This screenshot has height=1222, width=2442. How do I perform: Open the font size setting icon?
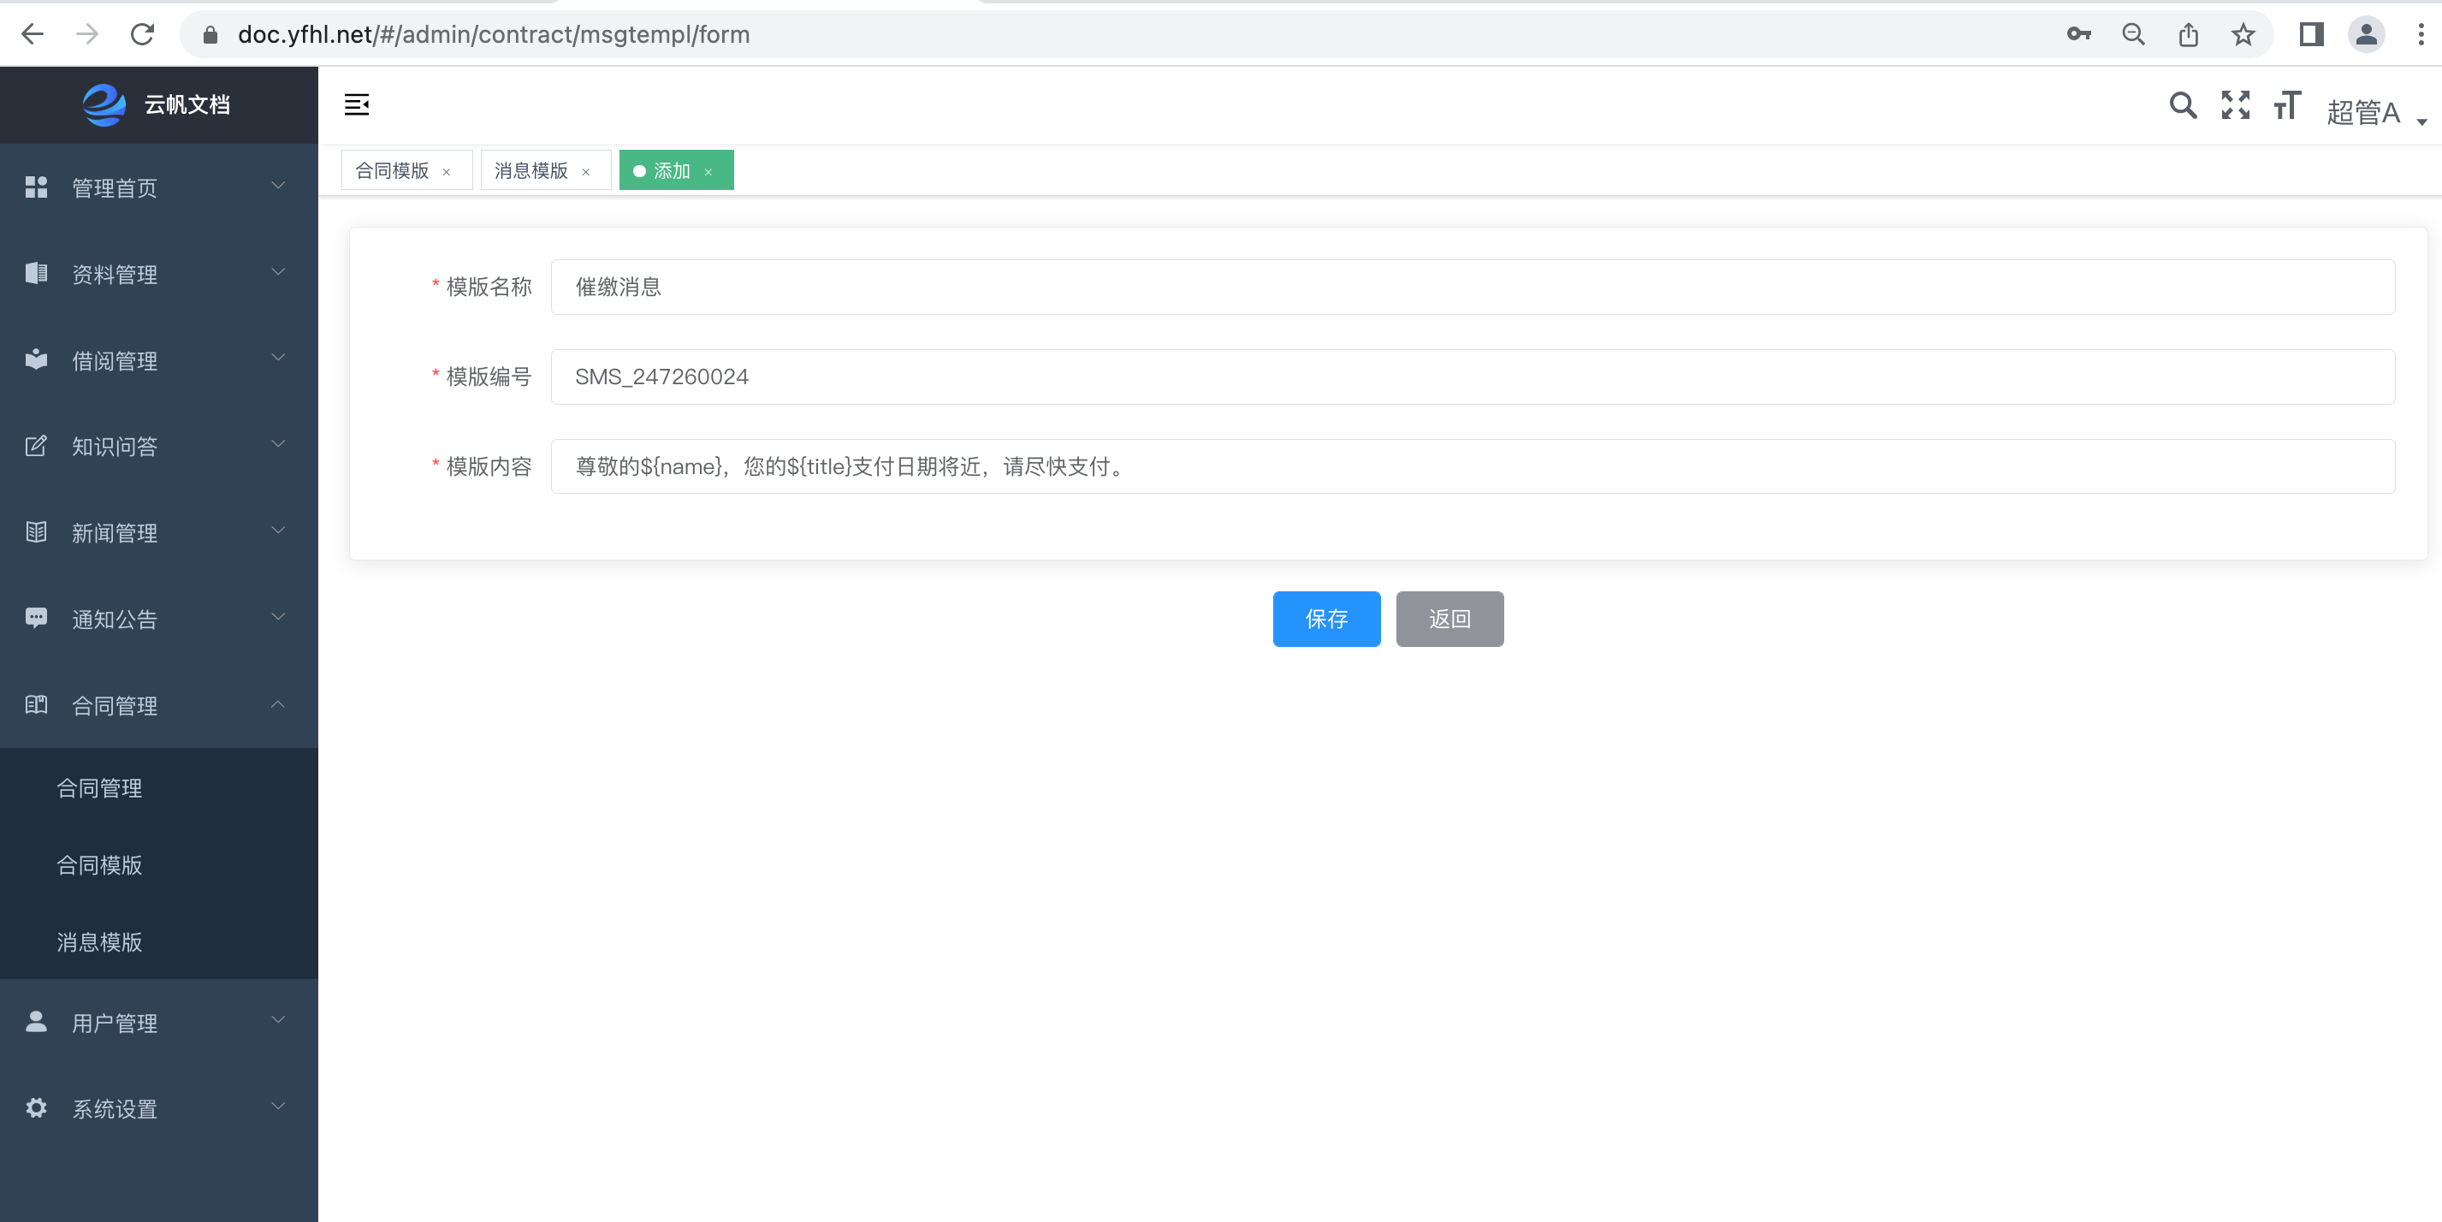[2286, 104]
